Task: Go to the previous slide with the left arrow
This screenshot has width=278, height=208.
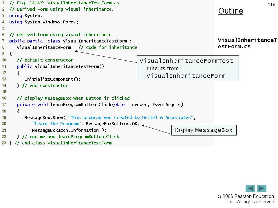Action: [250, 188]
